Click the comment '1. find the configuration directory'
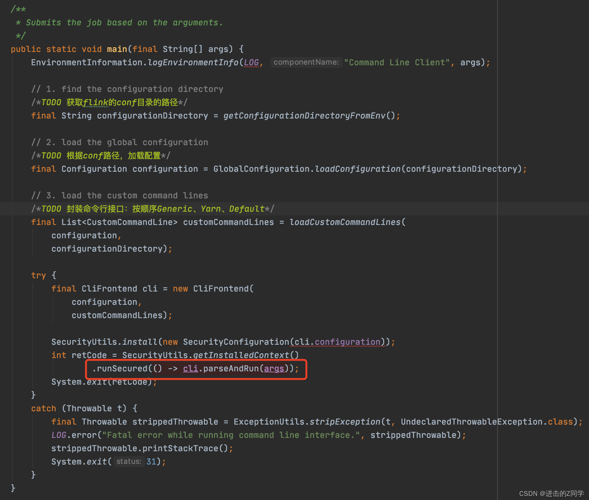 click(x=127, y=89)
